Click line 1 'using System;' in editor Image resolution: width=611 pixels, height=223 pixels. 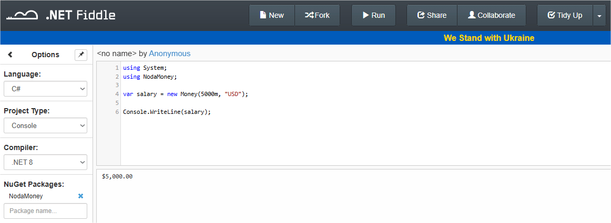pyautogui.click(x=145, y=68)
